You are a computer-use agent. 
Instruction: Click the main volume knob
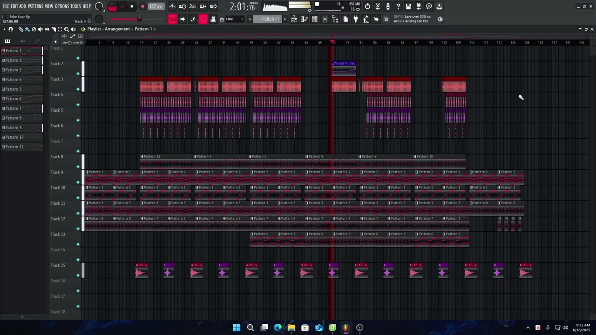tap(99, 7)
